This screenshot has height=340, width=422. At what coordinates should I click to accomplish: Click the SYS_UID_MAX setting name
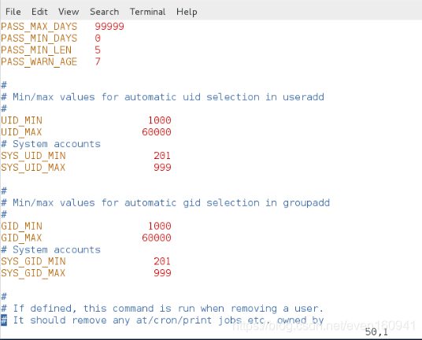tap(33, 168)
